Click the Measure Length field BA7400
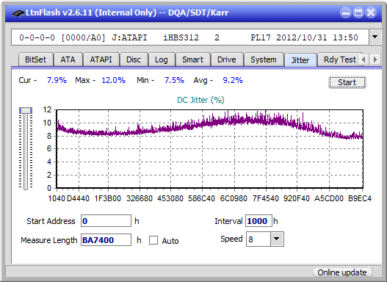This screenshot has height=282, width=387. [x=106, y=240]
